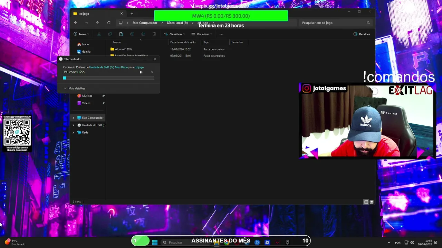442x248 pixels.
Task: Expand Este Computador tree node
Action: coord(73,118)
